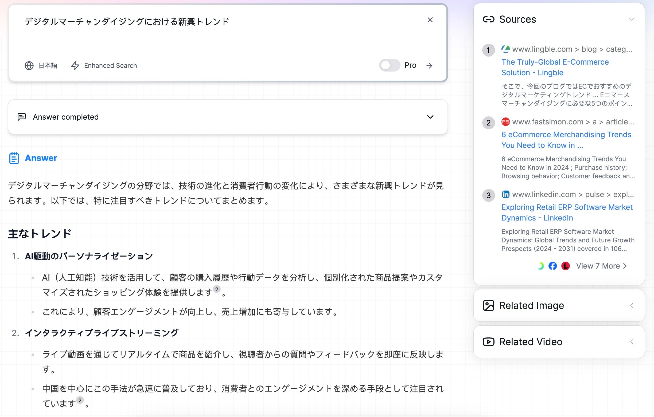The height and width of the screenshot is (417, 654).
Task: Click the source number 1 badge
Action: click(488, 50)
